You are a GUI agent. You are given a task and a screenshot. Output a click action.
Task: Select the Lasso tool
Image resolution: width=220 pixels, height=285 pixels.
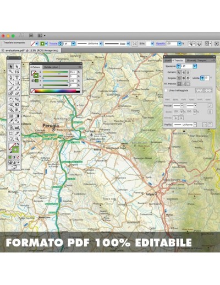click(17, 72)
